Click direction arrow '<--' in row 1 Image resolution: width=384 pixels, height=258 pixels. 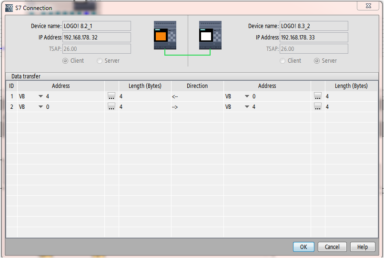(x=175, y=96)
